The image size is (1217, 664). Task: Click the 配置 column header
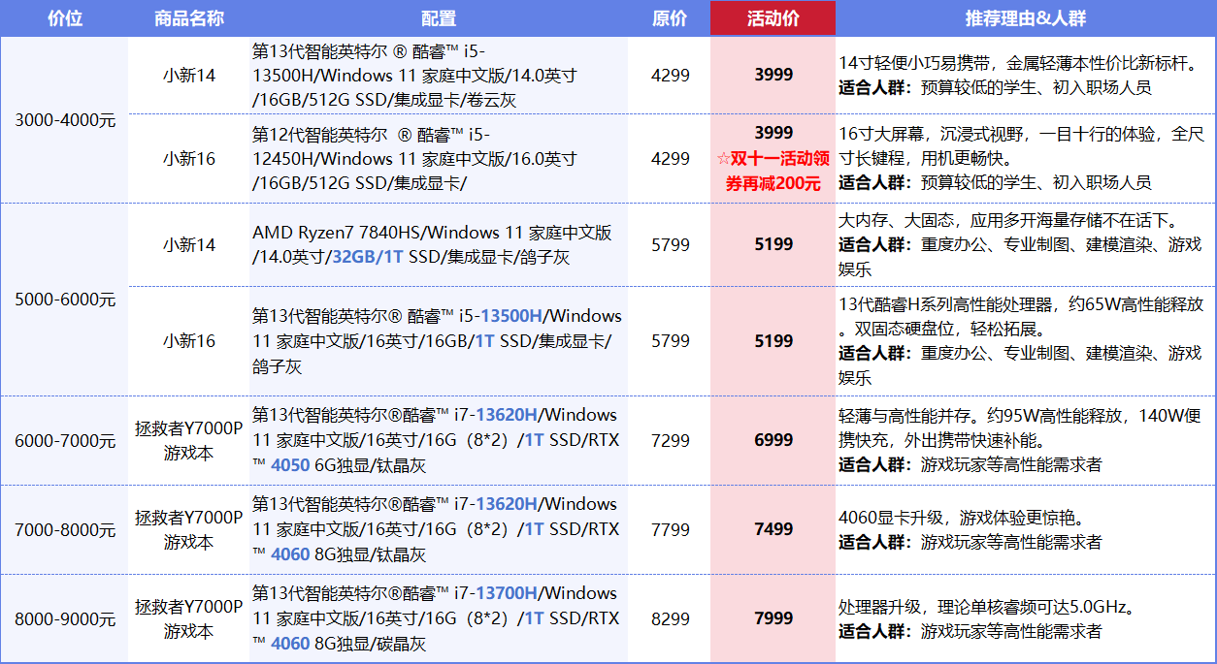pyautogui.click(x=439, y=18)
